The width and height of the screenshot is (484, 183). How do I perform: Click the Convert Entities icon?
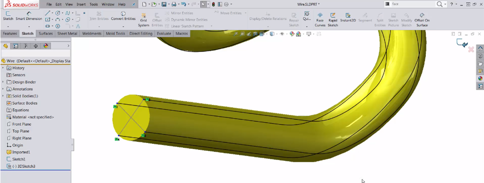tap(123, 16)
